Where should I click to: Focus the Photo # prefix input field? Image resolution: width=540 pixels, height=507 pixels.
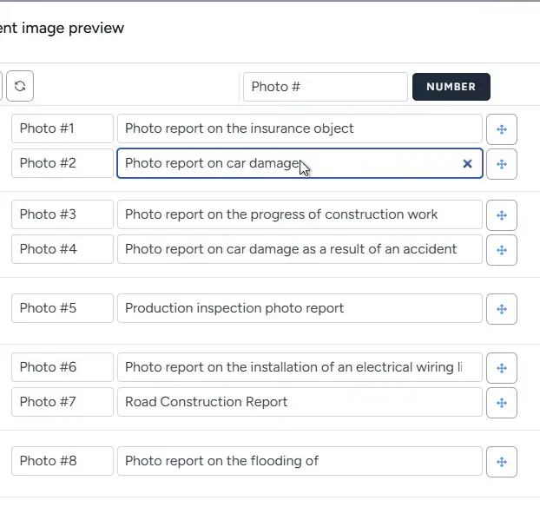tap(326, 87)
